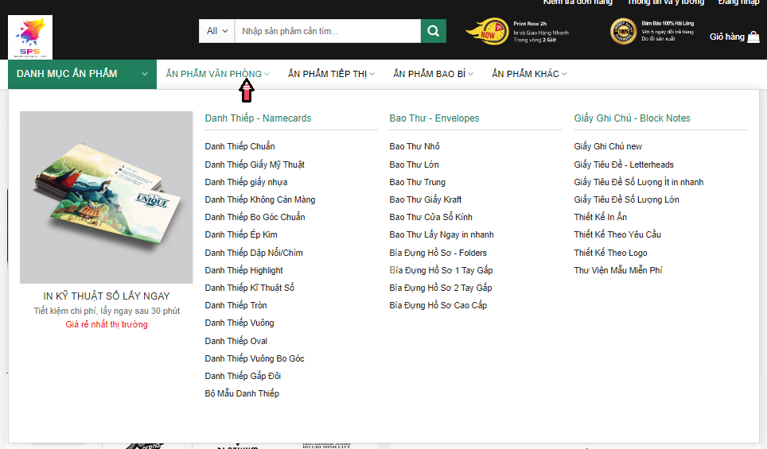
Task: Click Giấy Ghi Chú - Block Notes heading
Action: (632, 118)
